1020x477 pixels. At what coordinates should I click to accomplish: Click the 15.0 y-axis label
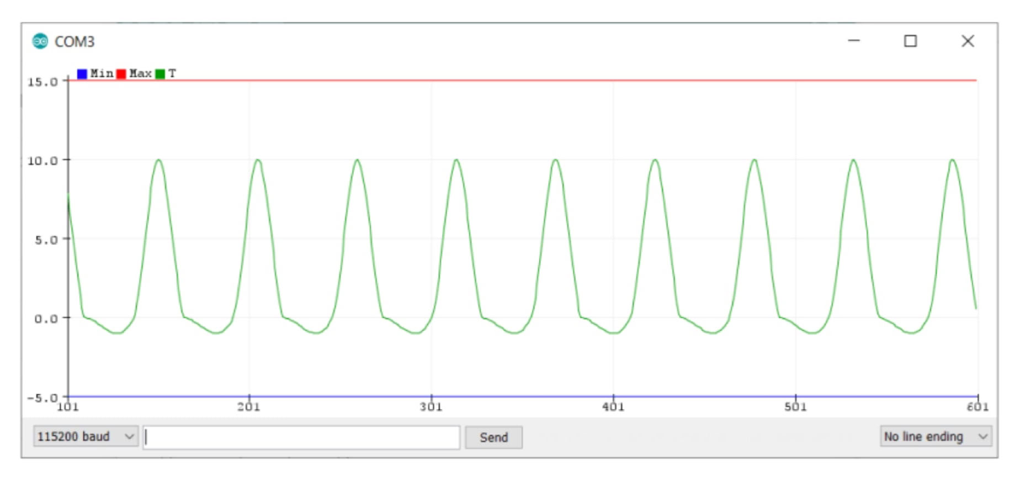tap(42, 82)
